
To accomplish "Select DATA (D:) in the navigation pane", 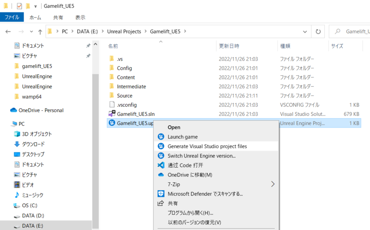I will pyautogui.click(x=33, y=216).
